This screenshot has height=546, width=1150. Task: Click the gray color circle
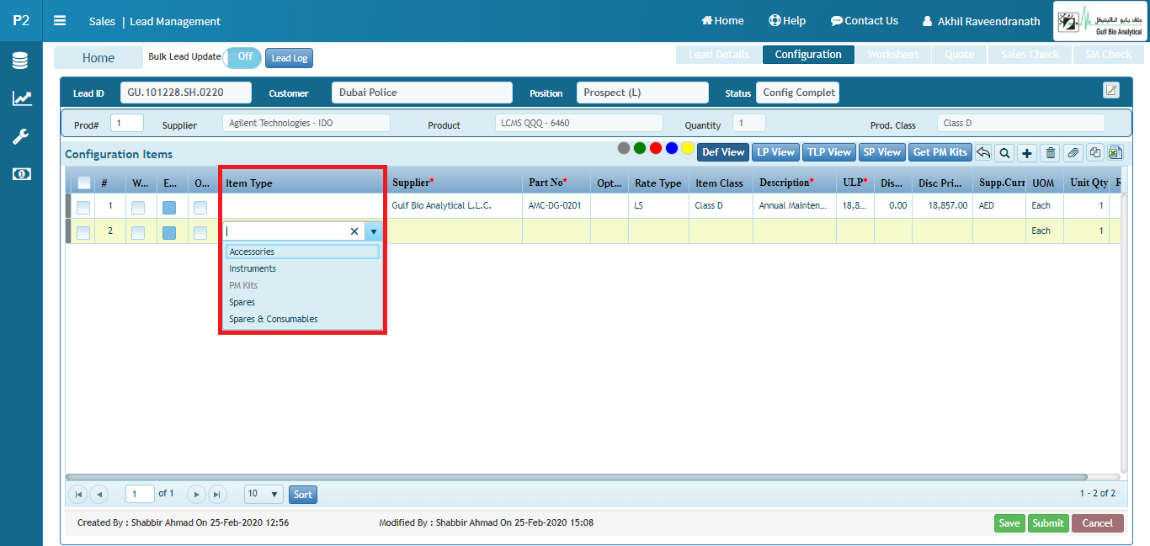(624, 148)
